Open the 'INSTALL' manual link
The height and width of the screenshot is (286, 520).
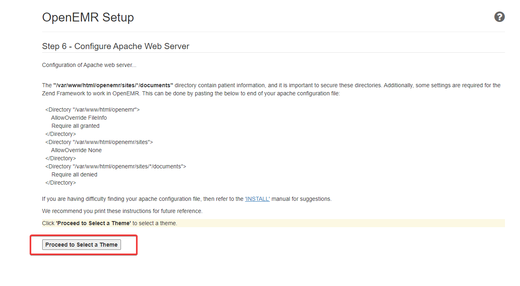pyautogui.click(x=257, y=199)
